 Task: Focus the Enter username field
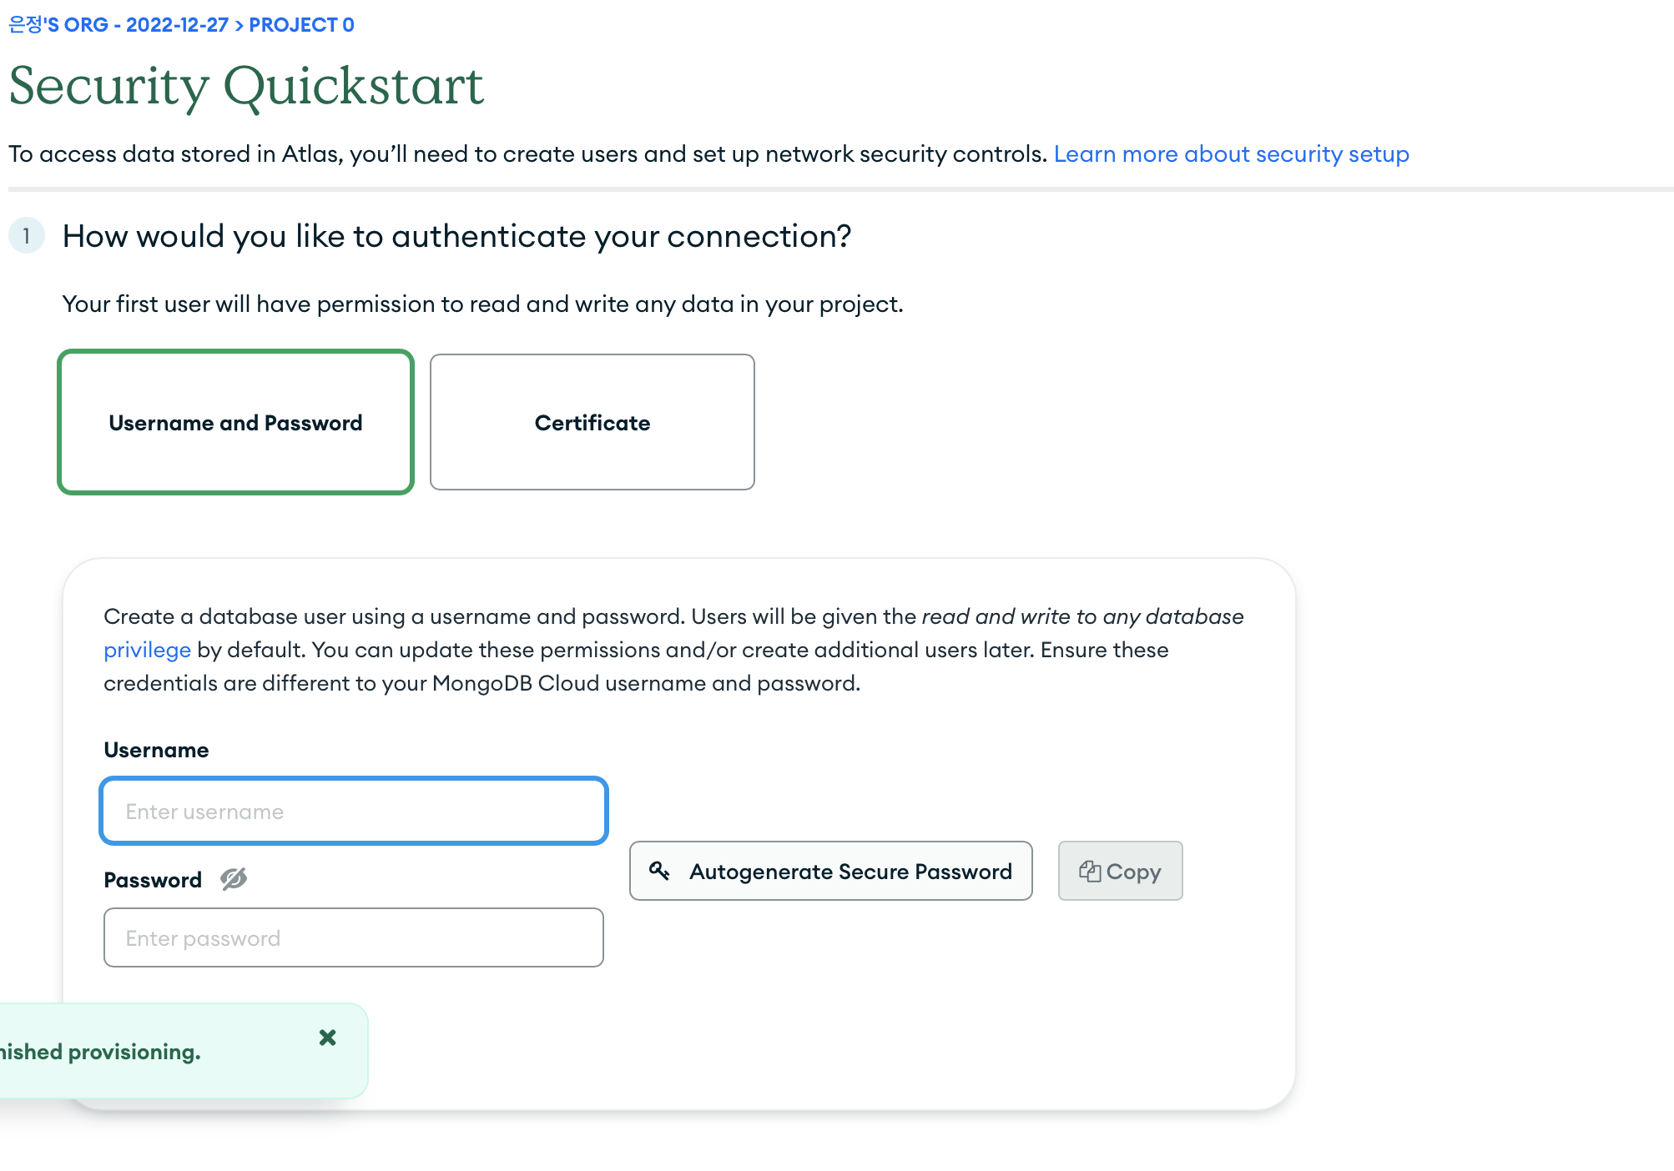tap(354, 811)
